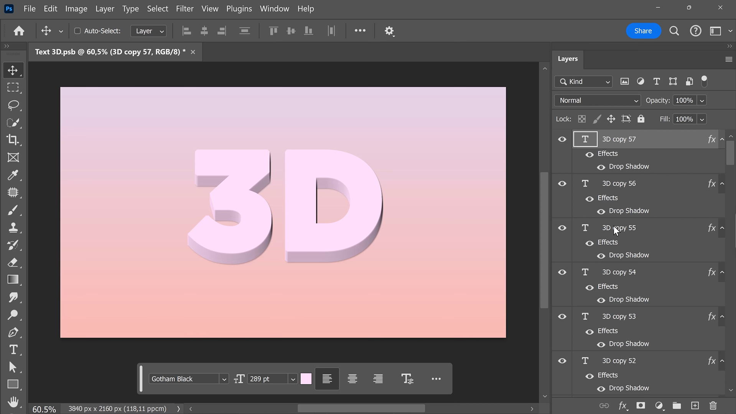736x414 pixels.
Task: Delete layer with trash icon
Action: 713,406
